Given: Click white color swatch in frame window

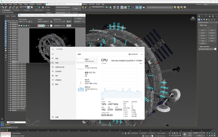Looking at the screenshot, I should (x=51, y=26).
